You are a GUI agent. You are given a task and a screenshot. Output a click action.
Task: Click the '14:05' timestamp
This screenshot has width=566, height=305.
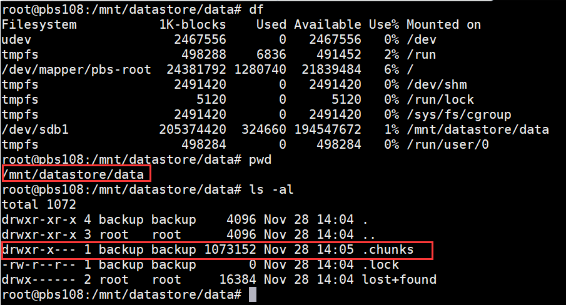[335, 249]
